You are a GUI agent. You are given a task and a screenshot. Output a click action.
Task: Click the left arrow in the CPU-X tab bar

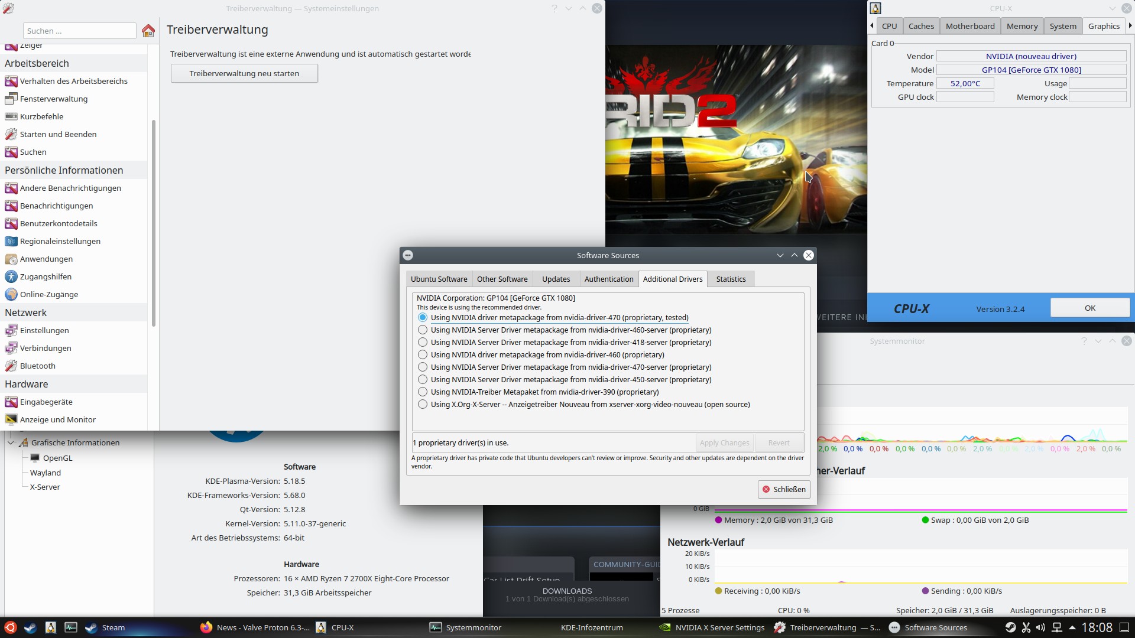pyautogui.click(x=873, y=25)
